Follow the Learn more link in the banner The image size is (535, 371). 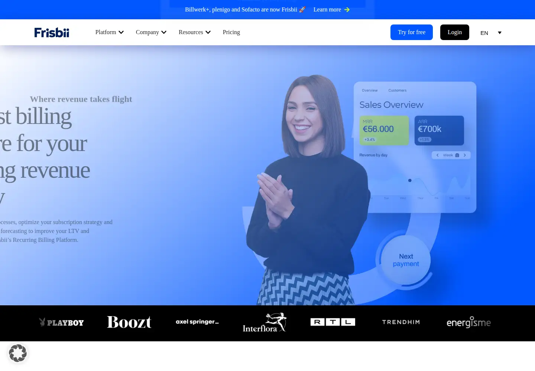[x=332, y=10]
